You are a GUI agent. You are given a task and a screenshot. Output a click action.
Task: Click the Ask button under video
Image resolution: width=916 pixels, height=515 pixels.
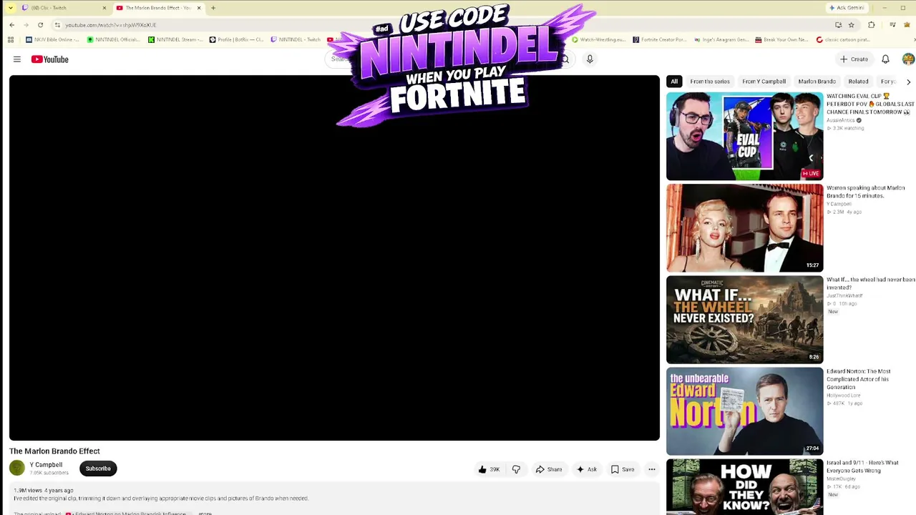click(587, 469)
